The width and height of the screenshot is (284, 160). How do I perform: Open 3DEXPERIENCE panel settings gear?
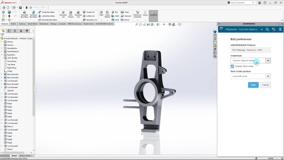click(x=279, y=24)
